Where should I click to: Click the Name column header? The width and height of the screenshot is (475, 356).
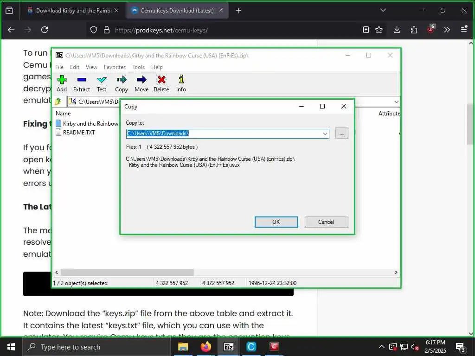pyautogui.click(x=63, y=114)
